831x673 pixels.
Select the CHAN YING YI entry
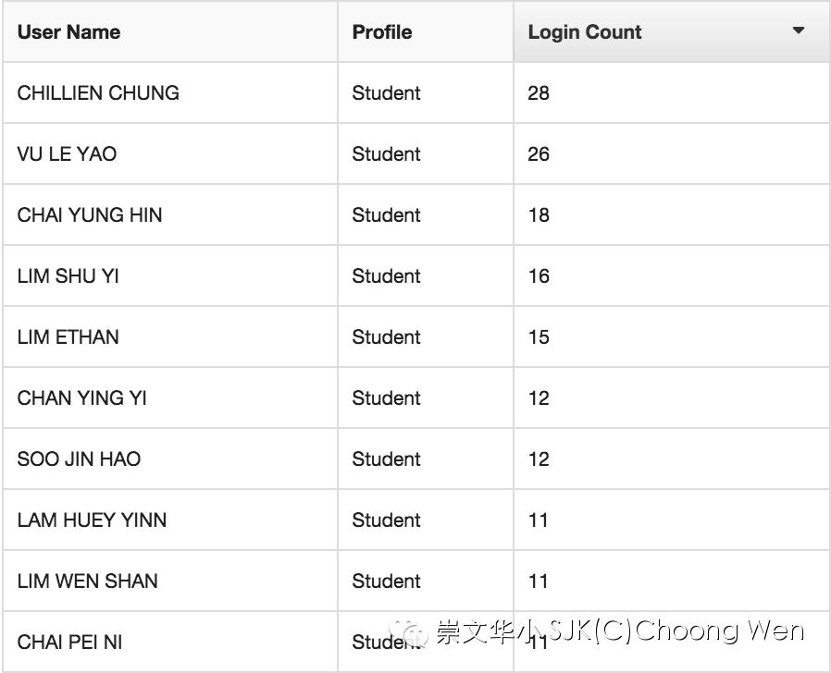[x=416, y=398]
